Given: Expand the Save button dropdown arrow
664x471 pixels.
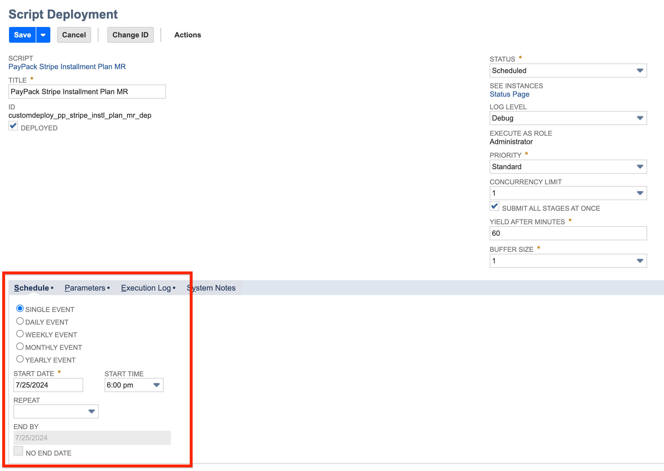Looking at the screenshot, I should (43, 35).
